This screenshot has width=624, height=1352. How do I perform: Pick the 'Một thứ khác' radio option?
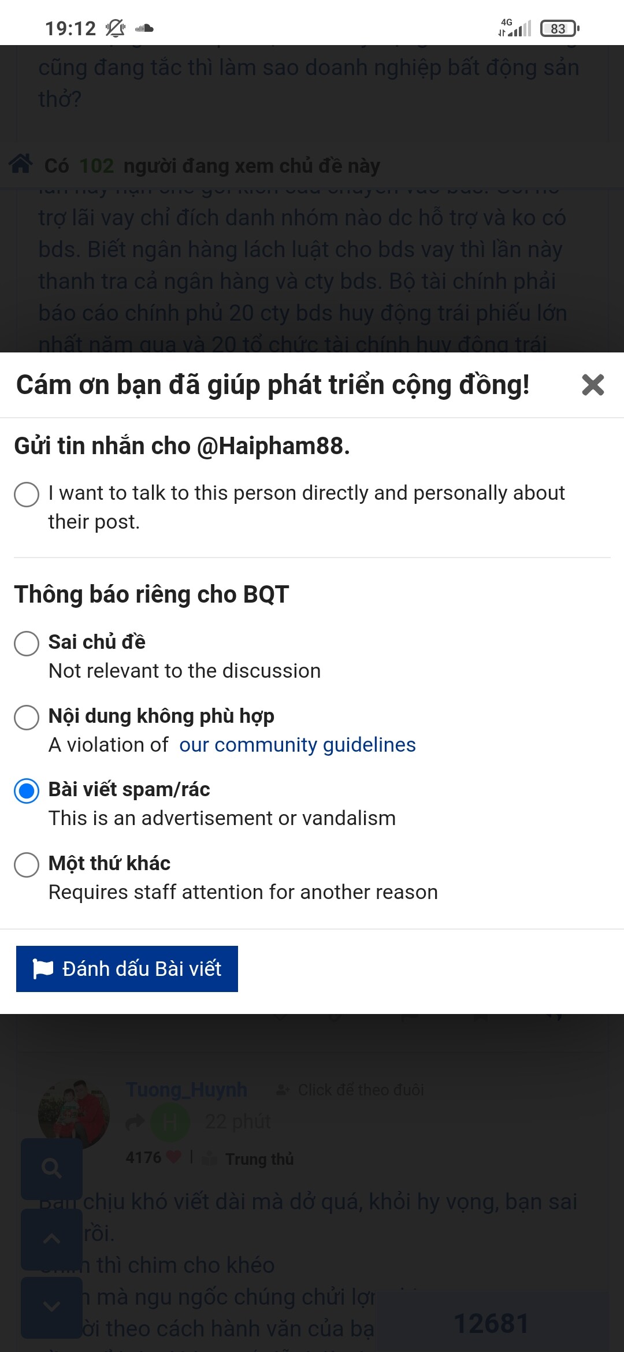coord(27,865)
